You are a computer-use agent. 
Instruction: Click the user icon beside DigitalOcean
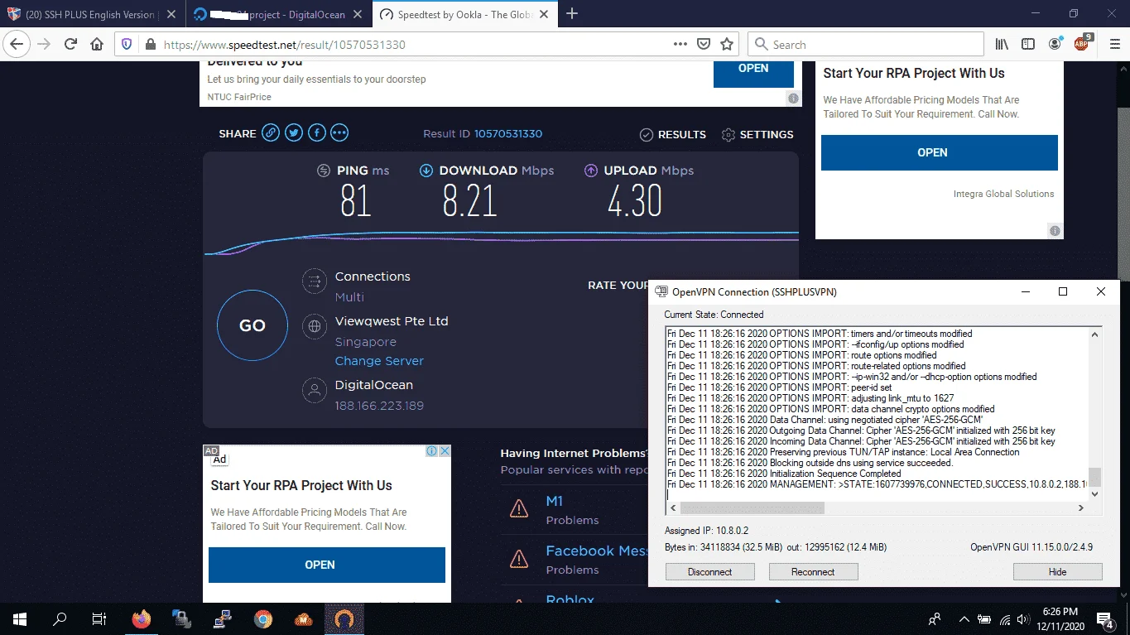tap(315, 391)
